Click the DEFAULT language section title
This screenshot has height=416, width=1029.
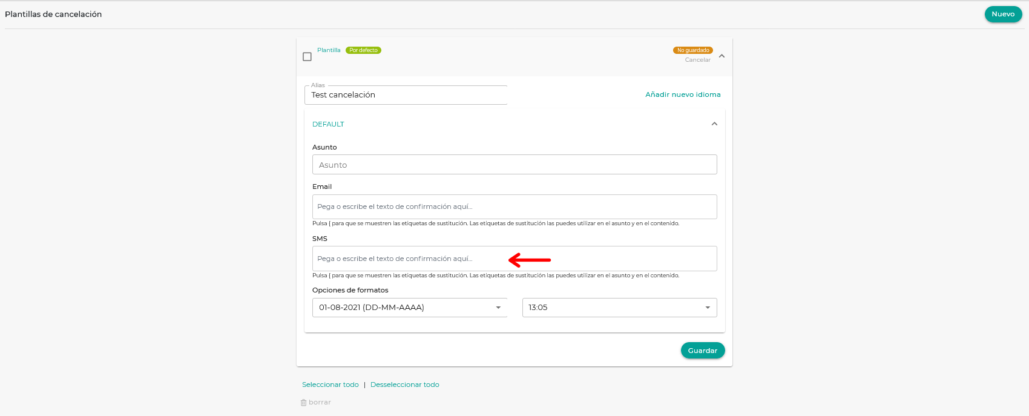328,124
